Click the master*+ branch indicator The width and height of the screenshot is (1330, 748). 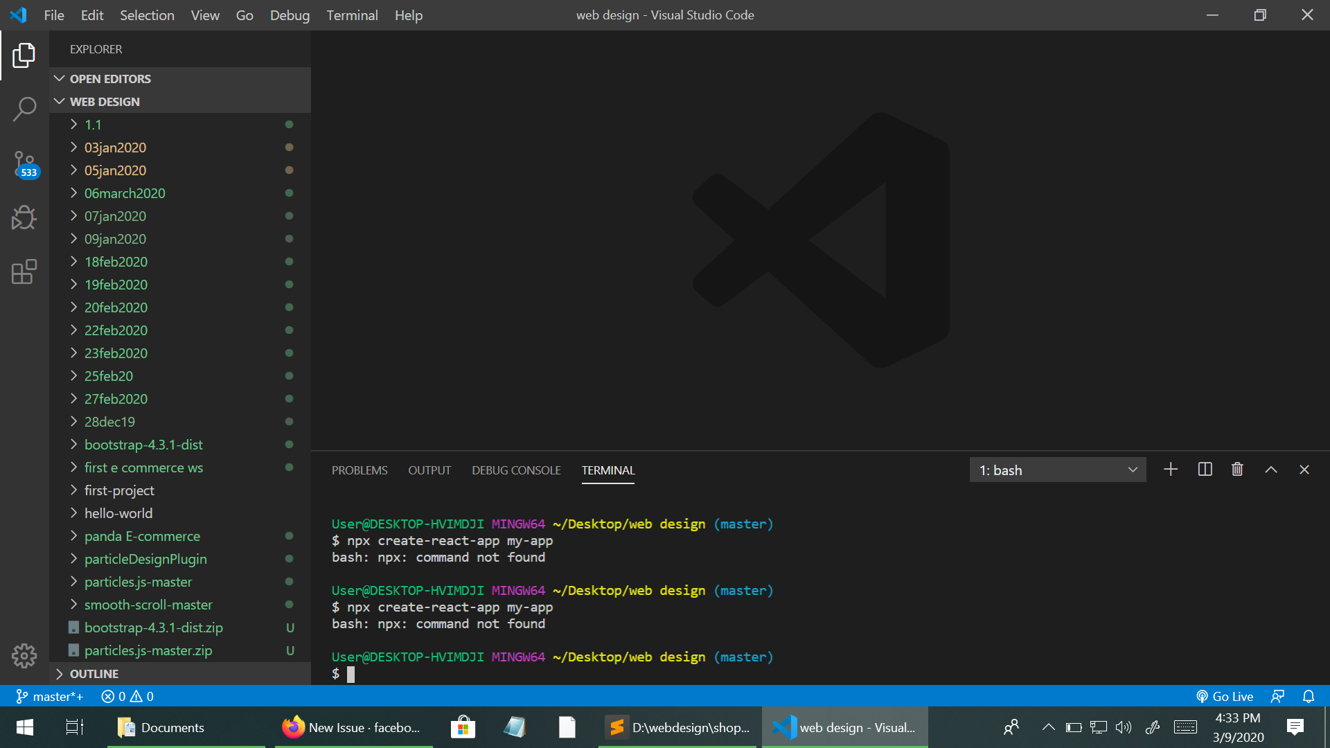[48, 696]
